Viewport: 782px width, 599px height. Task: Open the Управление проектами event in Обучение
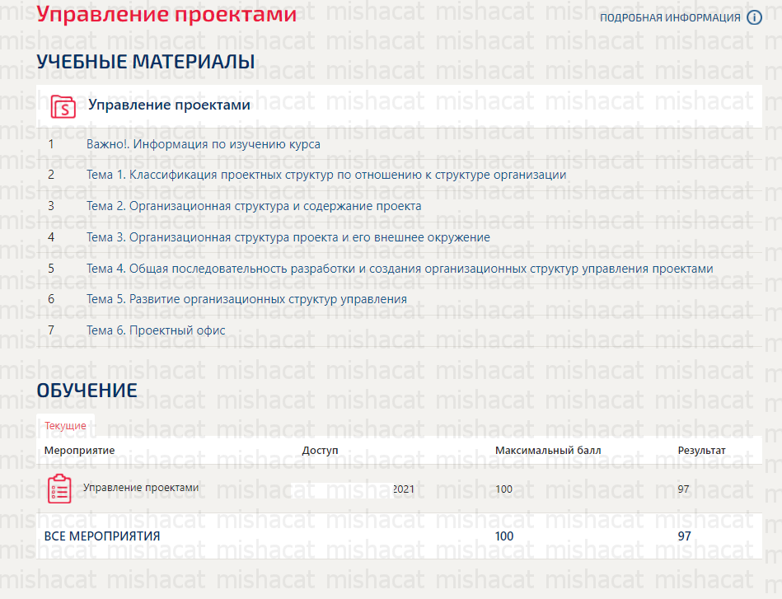click(x=141, y=487)
